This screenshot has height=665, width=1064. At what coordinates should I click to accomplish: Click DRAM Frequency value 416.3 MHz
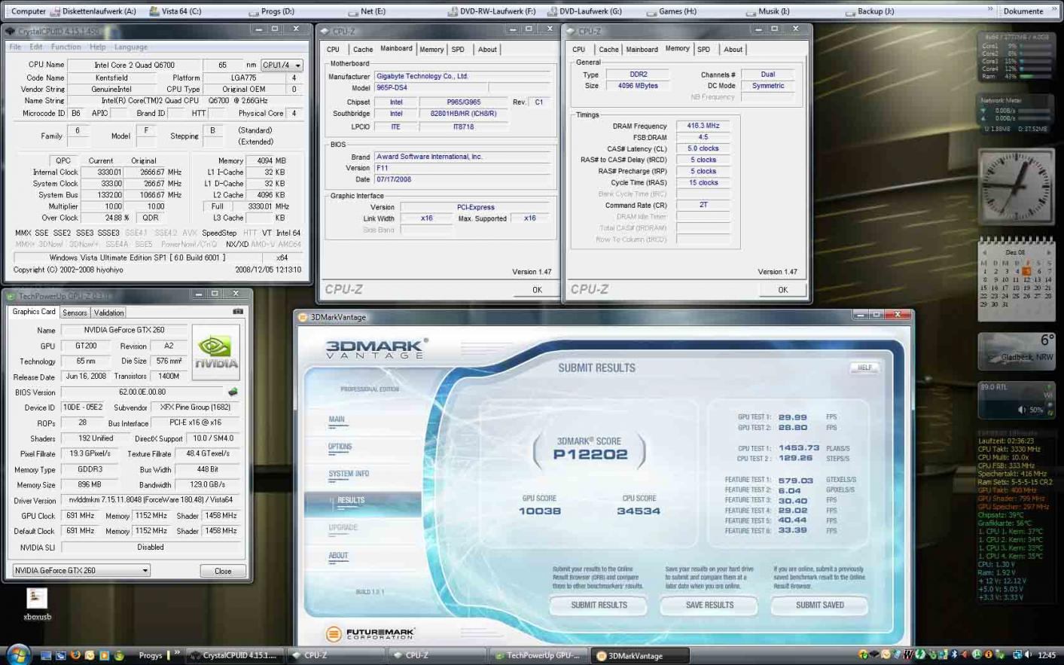tap(703, 126)
